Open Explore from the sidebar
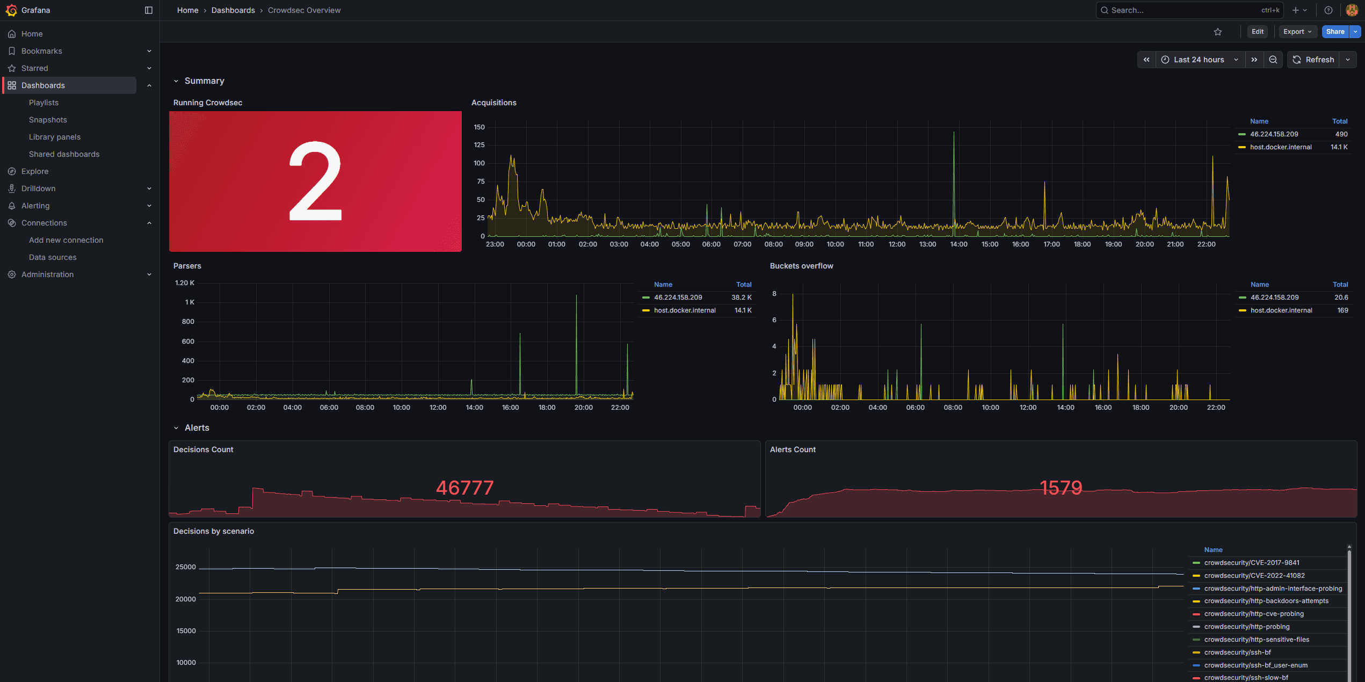Screen dimensions: 1365x682 coord(35,171)
